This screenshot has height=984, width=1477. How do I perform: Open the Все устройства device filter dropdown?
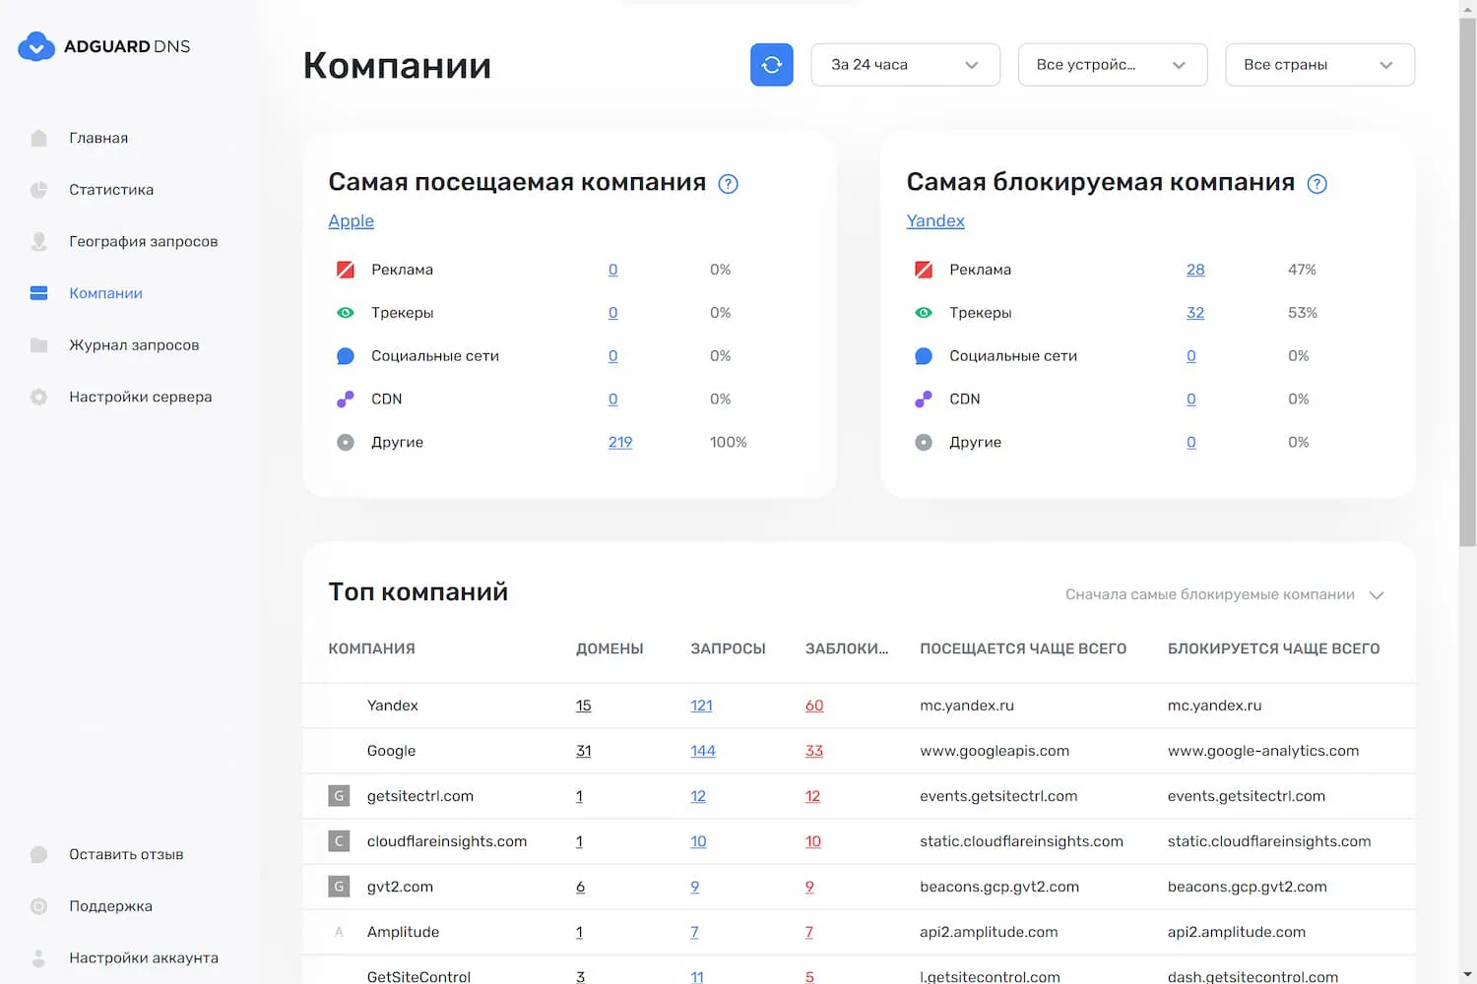[1113, 65]
